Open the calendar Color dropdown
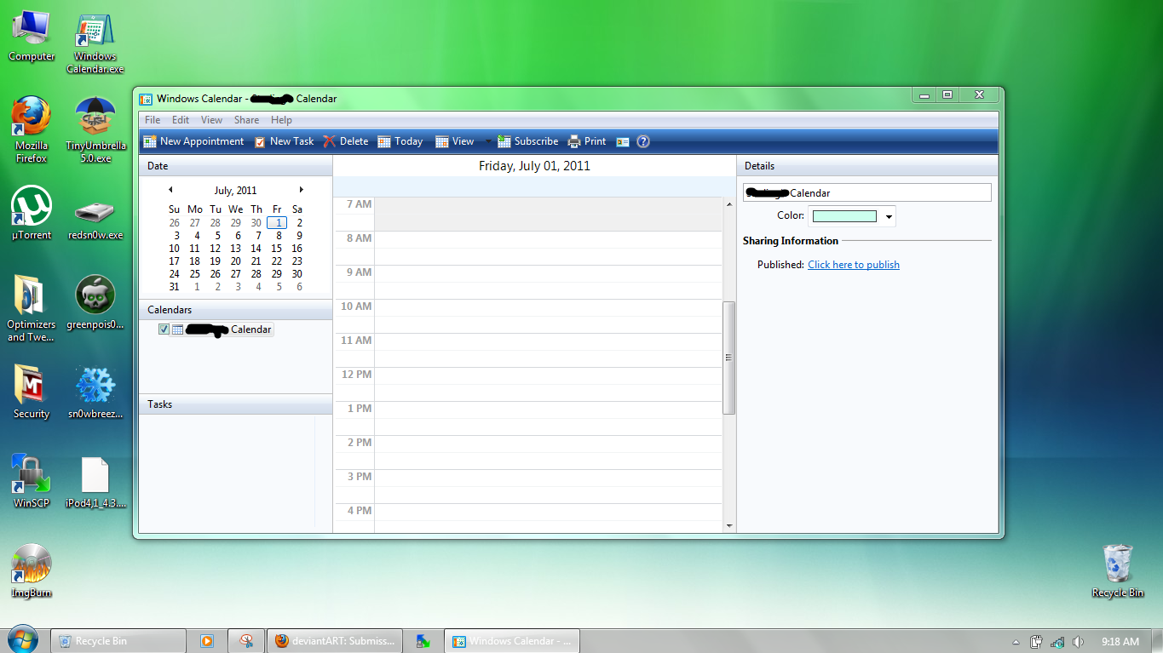 [x=888, y=216]
